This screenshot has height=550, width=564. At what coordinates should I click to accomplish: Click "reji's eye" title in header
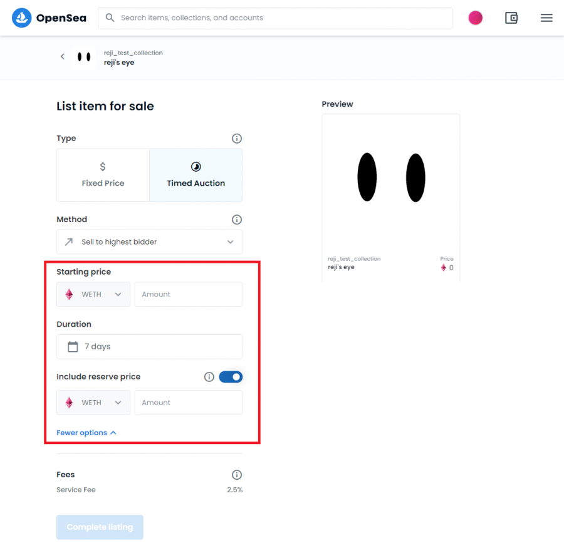tap(119, 62)
